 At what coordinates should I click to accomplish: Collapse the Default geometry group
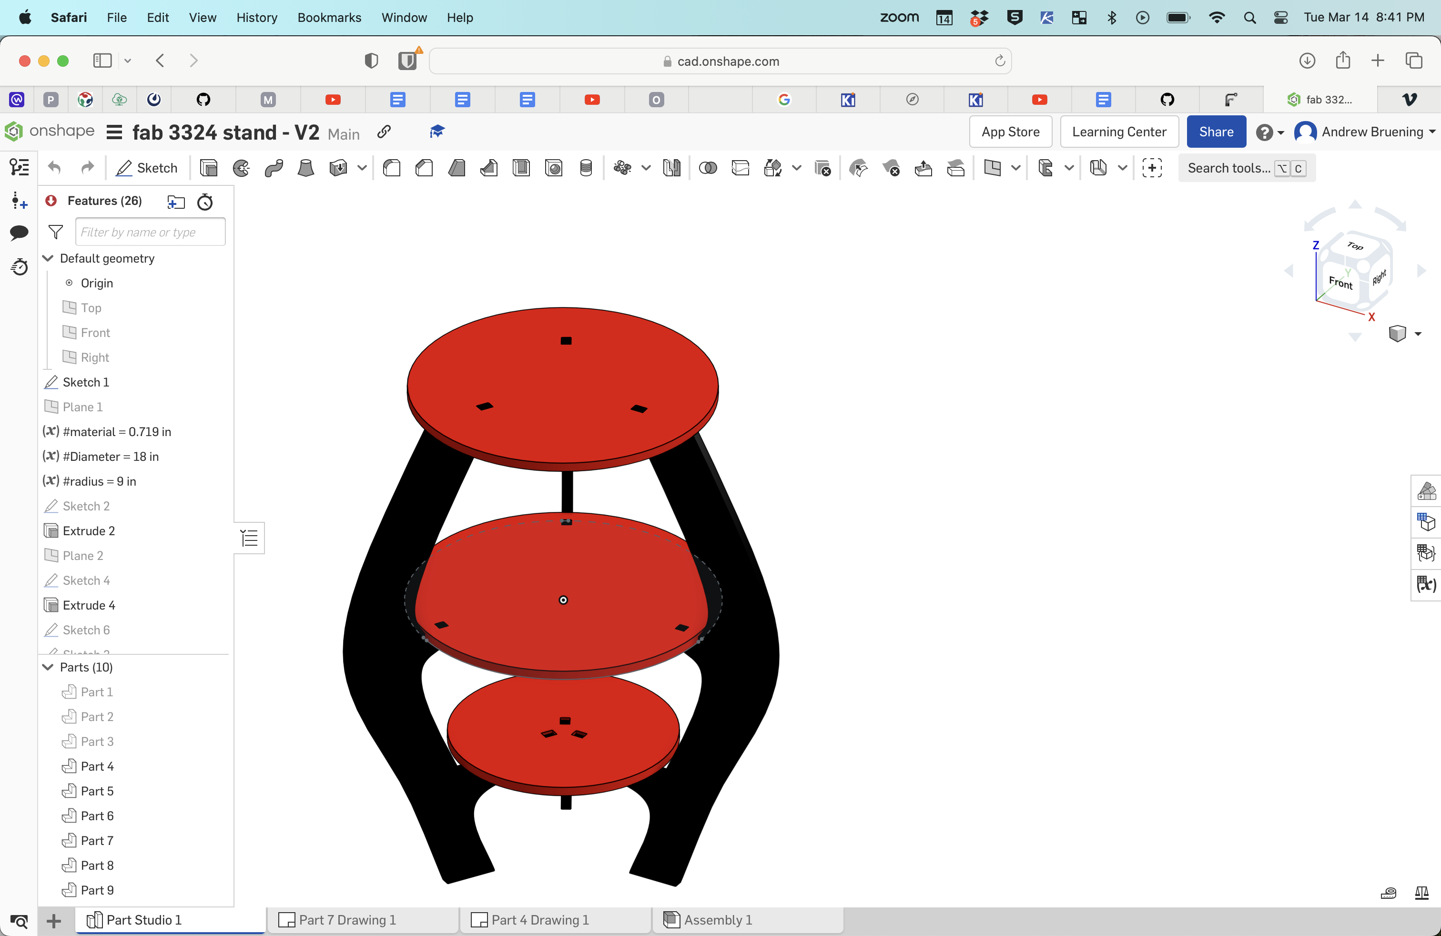coord(48,258)
